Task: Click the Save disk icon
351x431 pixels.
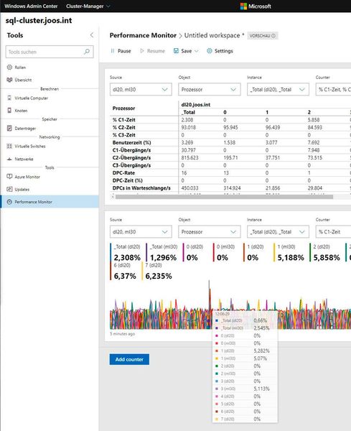Action: [x=176, y=51]
